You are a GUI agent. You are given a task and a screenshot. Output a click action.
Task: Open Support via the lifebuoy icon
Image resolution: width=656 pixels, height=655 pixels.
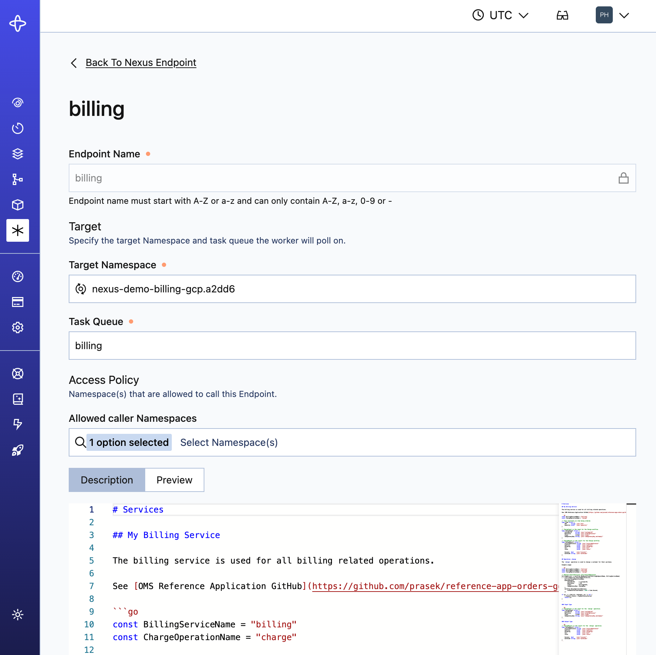pos(17,373)
